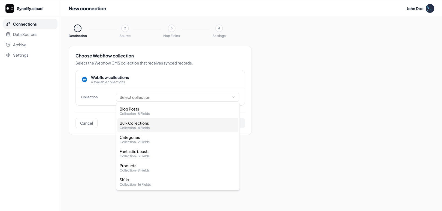Click the Choose Webflow collection heading
Screen dimensions: 442x211
[105, 56]
